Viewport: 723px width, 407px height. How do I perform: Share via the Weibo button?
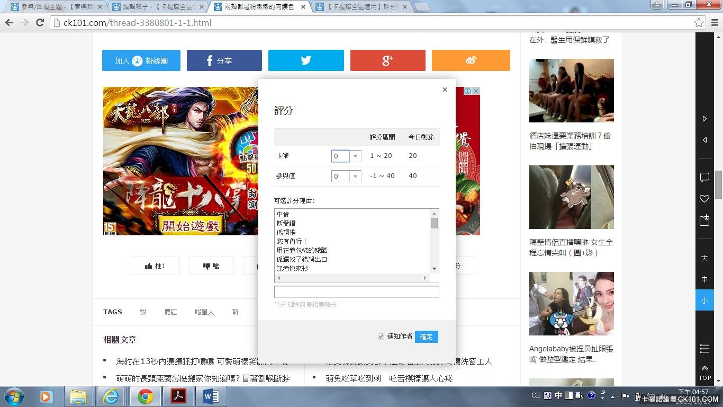471,60
